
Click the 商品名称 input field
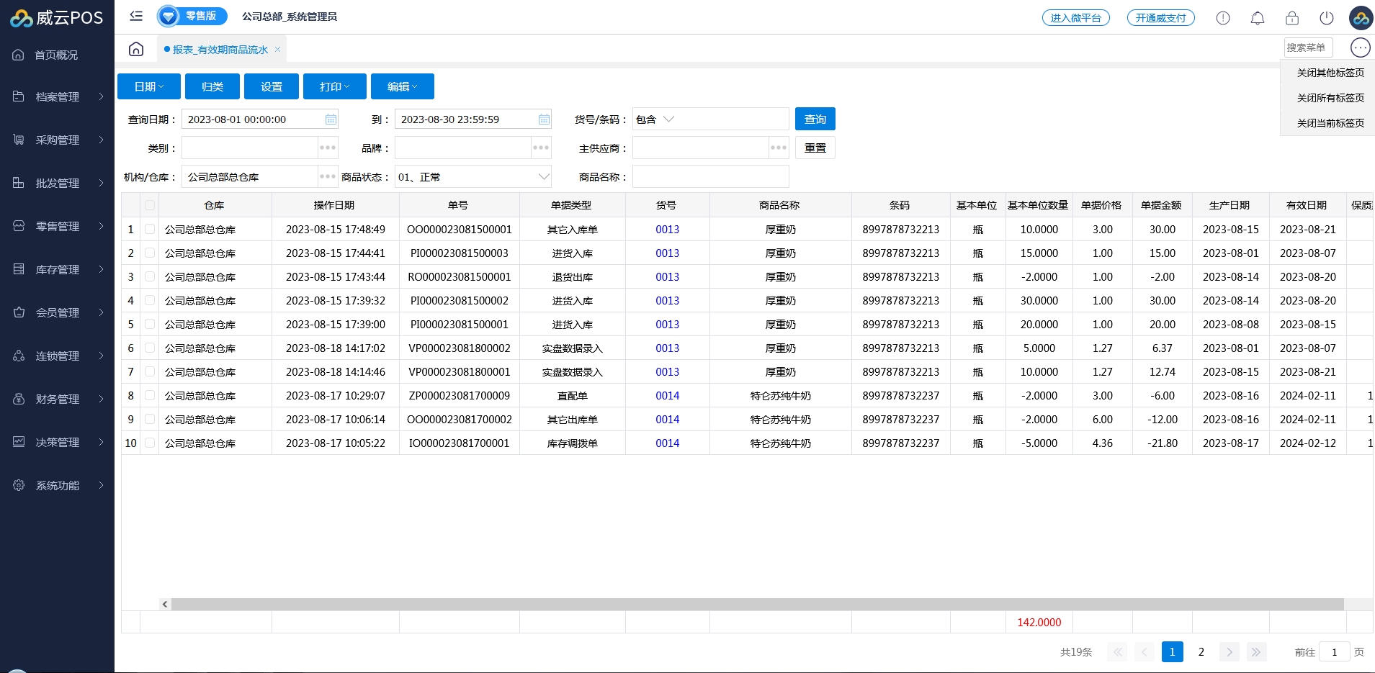710,177
